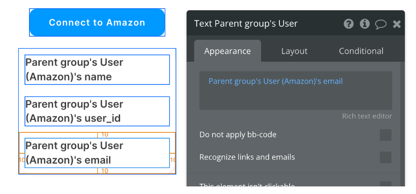Viewport: 416px width, 194px height.
Task: Open the Rich text editor link
Action: [366, 116]
